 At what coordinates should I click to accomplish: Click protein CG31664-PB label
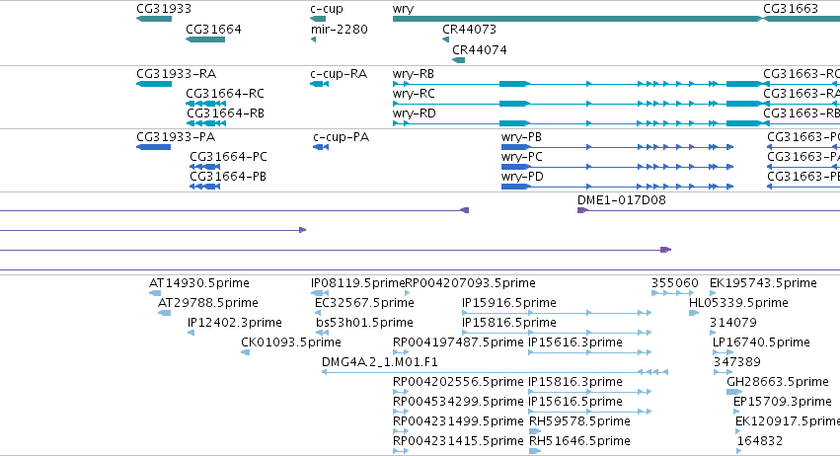(x=228, y=177)
